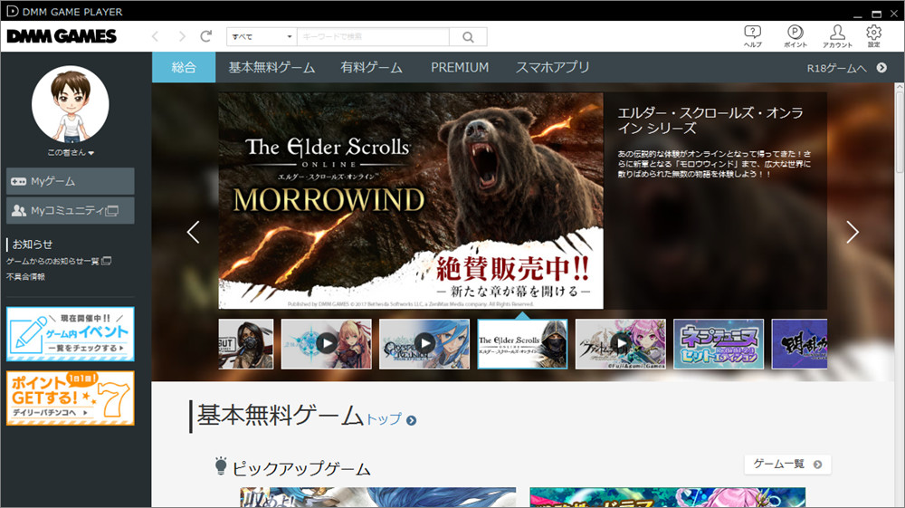Screen dimensions: 905x508
Task: Click the arrow icon beside R18ゲームへ
Action: point(881,68)
